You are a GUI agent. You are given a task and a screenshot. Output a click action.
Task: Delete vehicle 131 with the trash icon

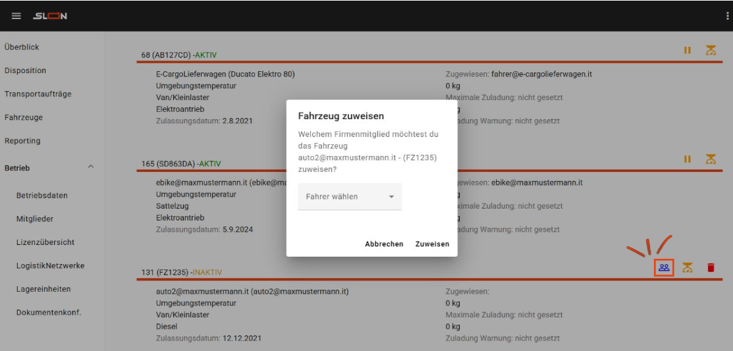click(711, 267)
